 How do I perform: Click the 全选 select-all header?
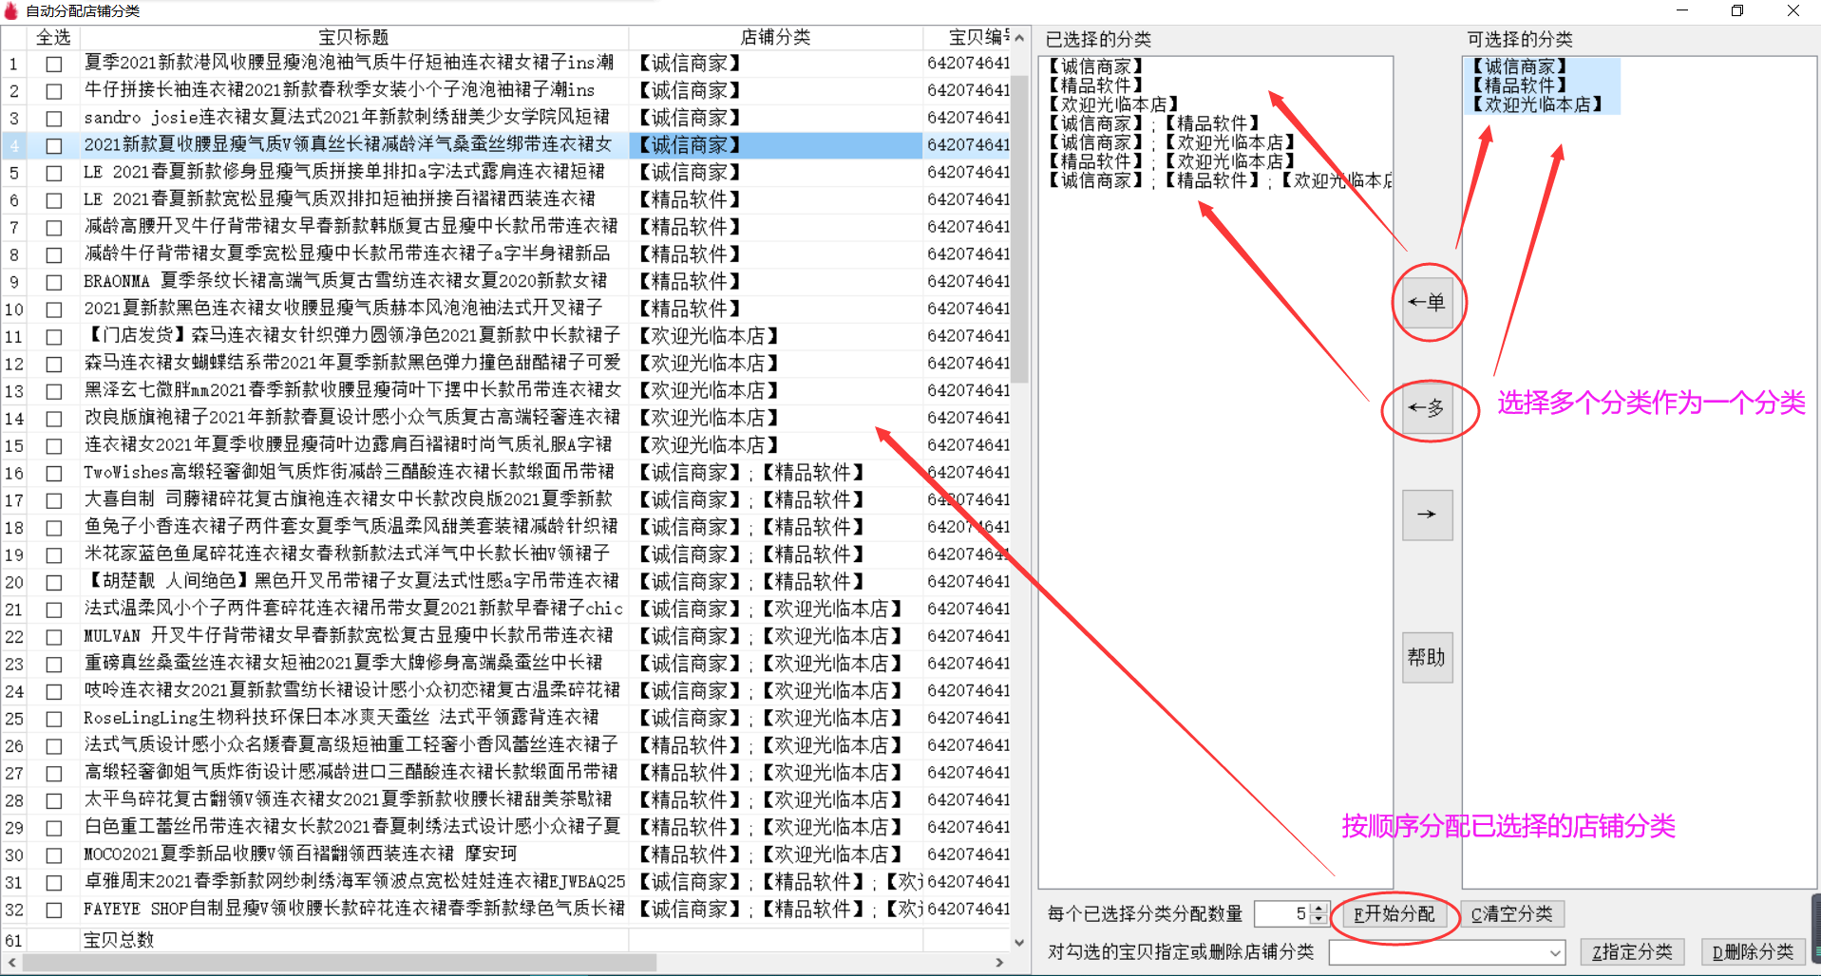click(x=53, y=37)
